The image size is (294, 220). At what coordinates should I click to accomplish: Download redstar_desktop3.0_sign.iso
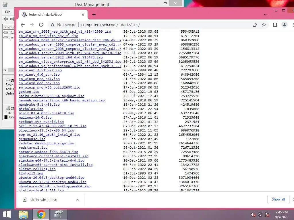click(x=46, y=143)
